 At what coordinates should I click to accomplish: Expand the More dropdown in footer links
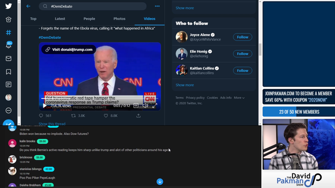(239, 98)
